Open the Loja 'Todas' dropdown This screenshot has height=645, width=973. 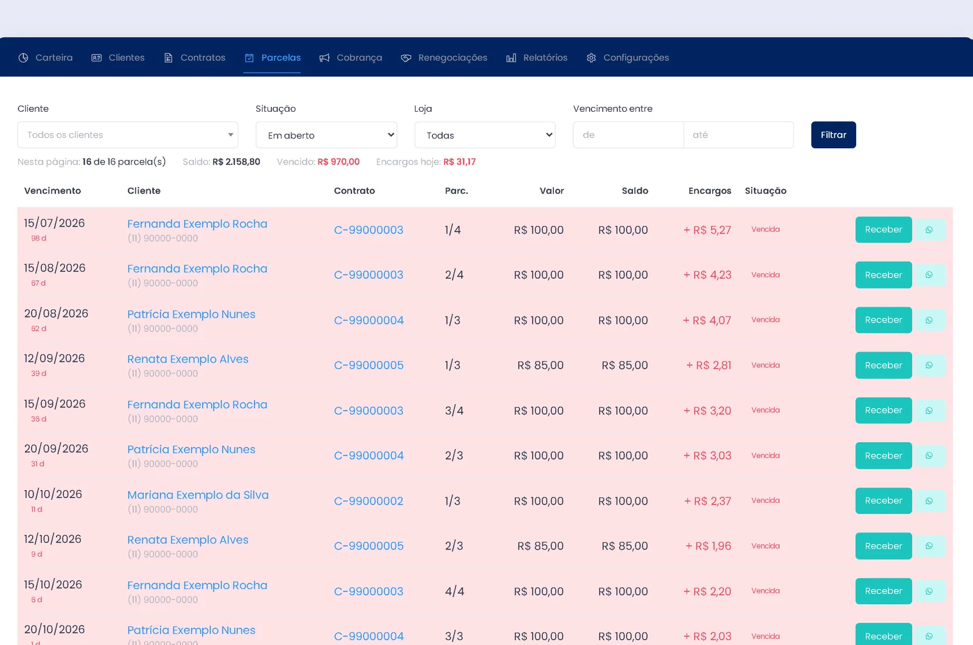[x=485, y=135]
